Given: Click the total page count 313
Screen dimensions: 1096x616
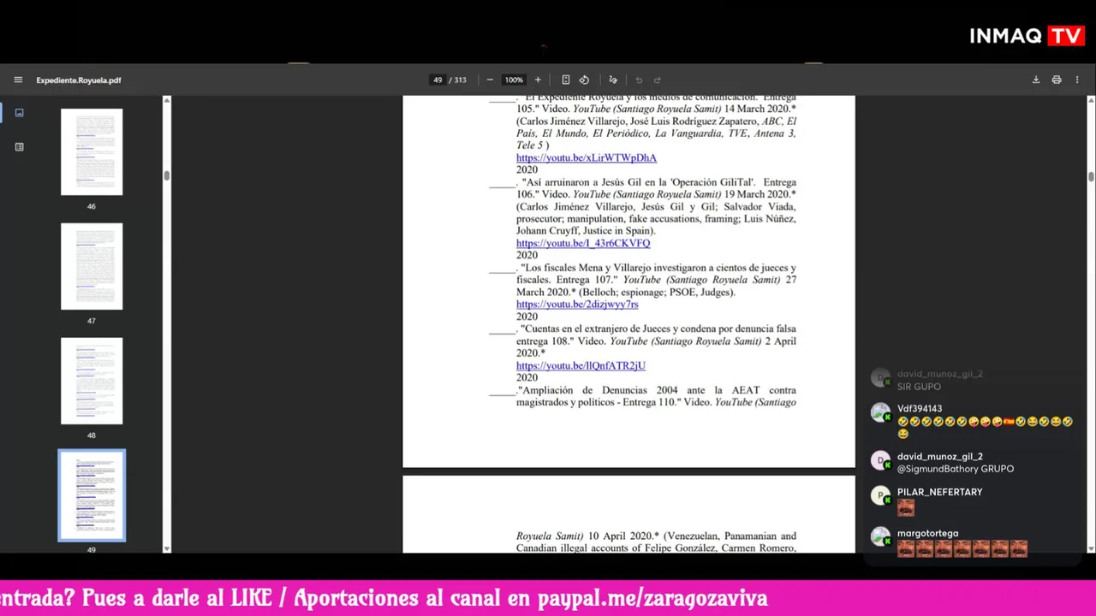Looking at the screenshot, I should 461,80.
